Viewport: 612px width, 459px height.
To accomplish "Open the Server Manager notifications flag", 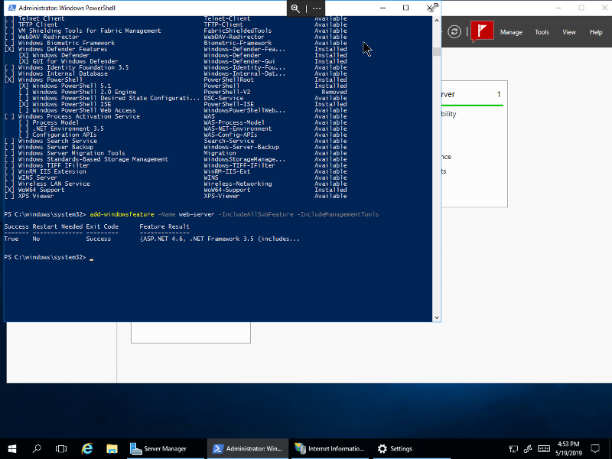I will click(x=482, y=31).
